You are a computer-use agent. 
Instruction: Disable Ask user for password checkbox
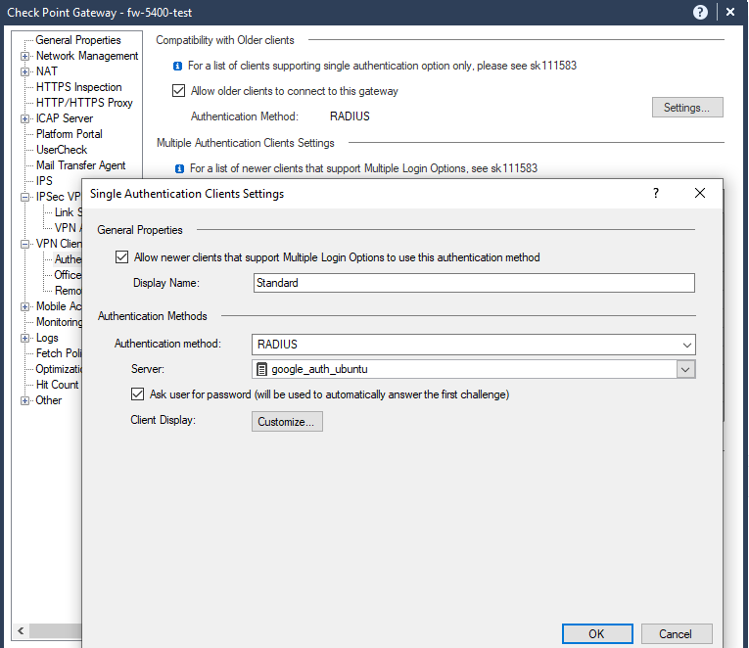point(138,394)
